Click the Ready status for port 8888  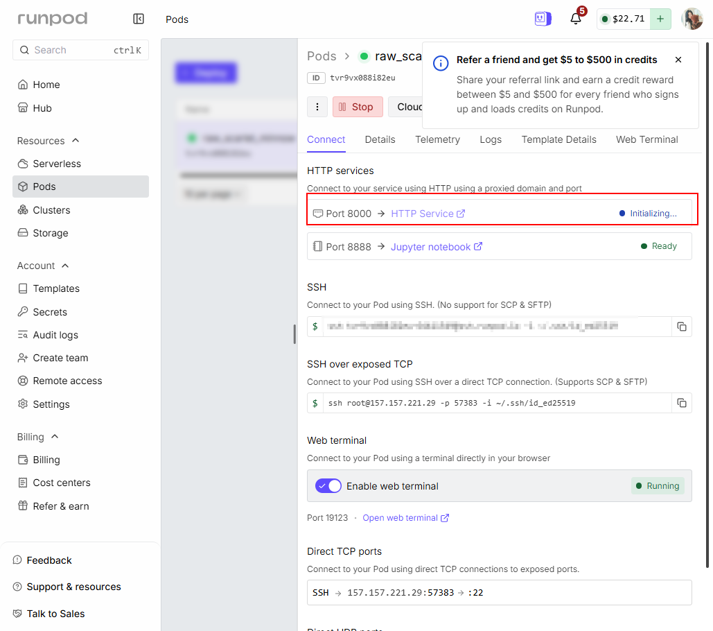[x=658, y=246]
